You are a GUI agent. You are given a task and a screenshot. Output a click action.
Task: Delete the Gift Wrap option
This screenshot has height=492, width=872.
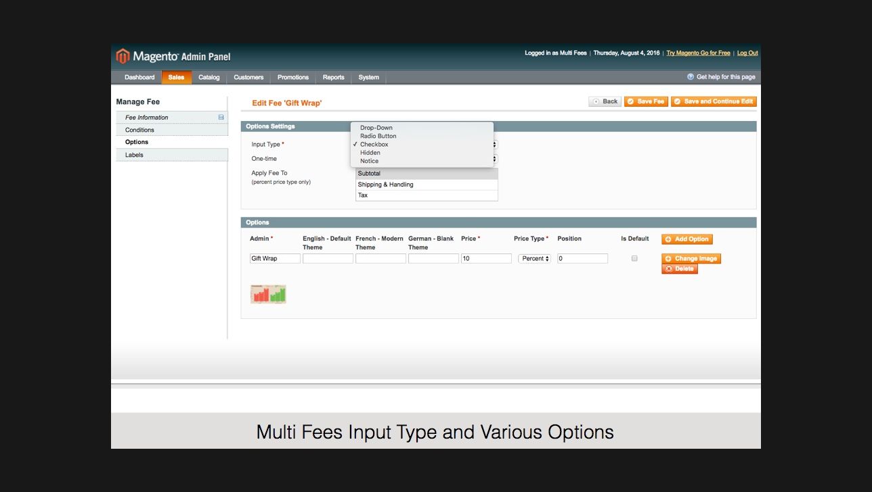point(679,269)
